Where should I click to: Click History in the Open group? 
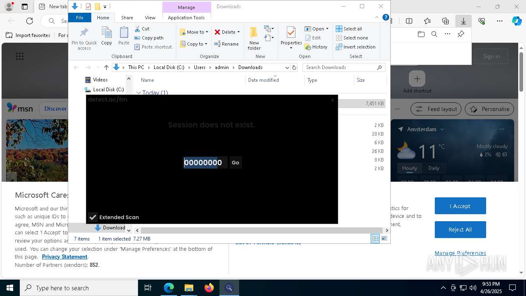coord(316,47)
